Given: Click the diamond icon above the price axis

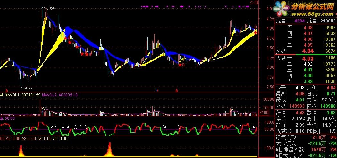Looking at the screenshot, I should tap(252, 3).
